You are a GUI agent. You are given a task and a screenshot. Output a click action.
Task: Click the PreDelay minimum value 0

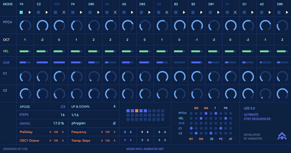pos(50,132)
